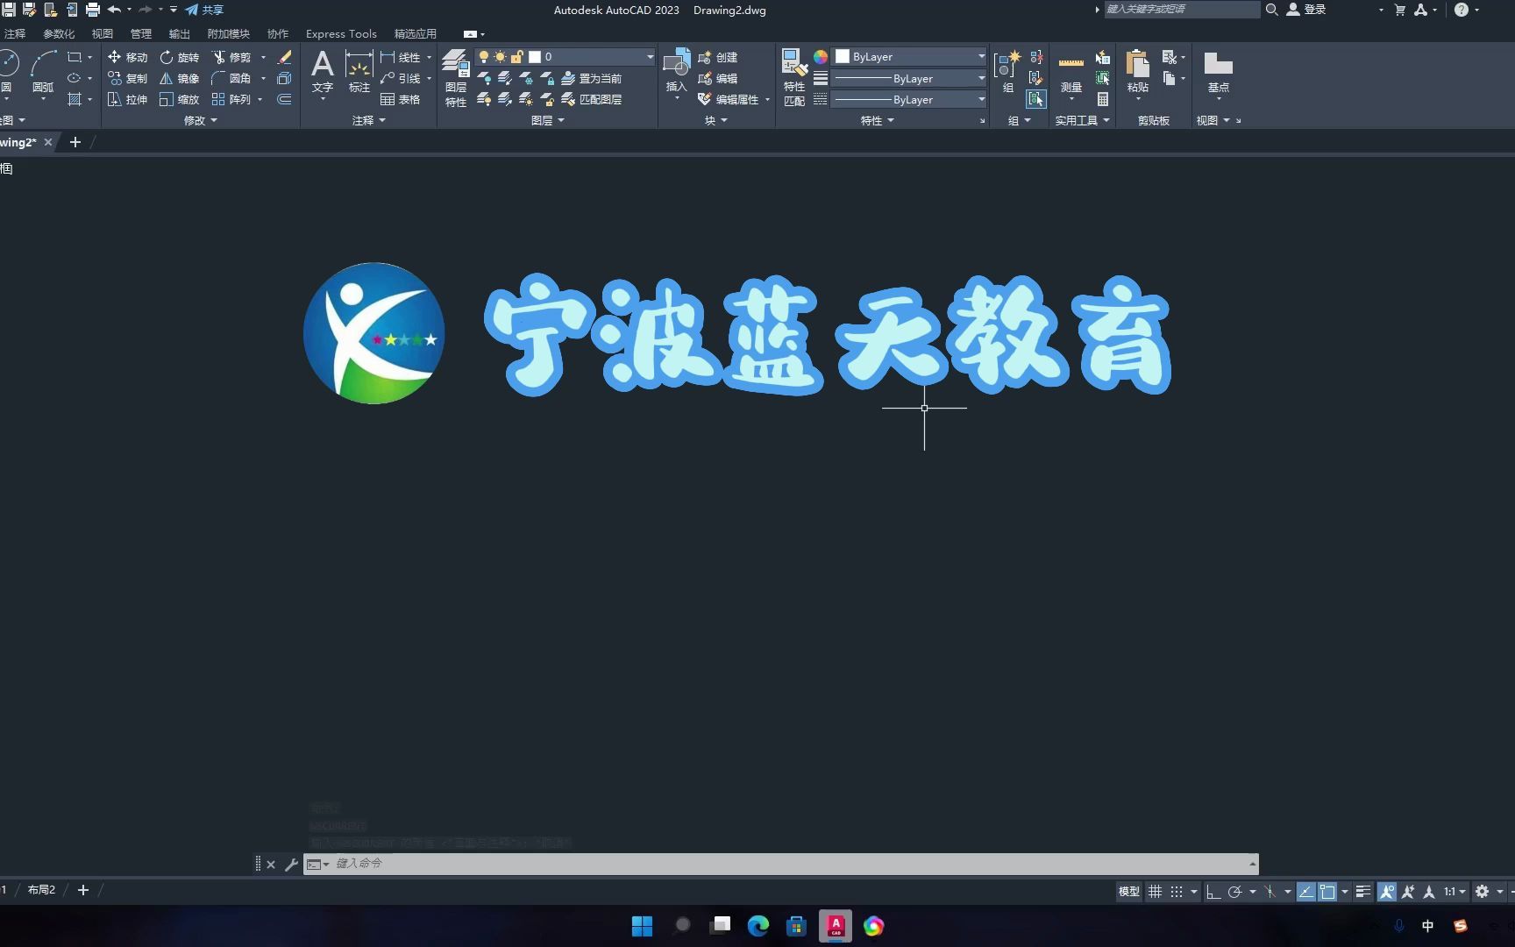Toggle isometric drafting in status bar
The image size is (1515, 947).
(1270, 891)
